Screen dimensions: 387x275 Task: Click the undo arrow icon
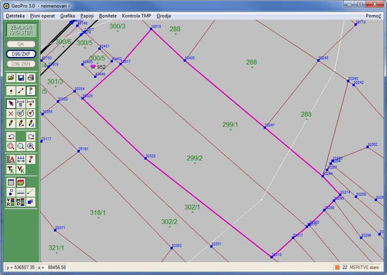click(x=11, y=136)
